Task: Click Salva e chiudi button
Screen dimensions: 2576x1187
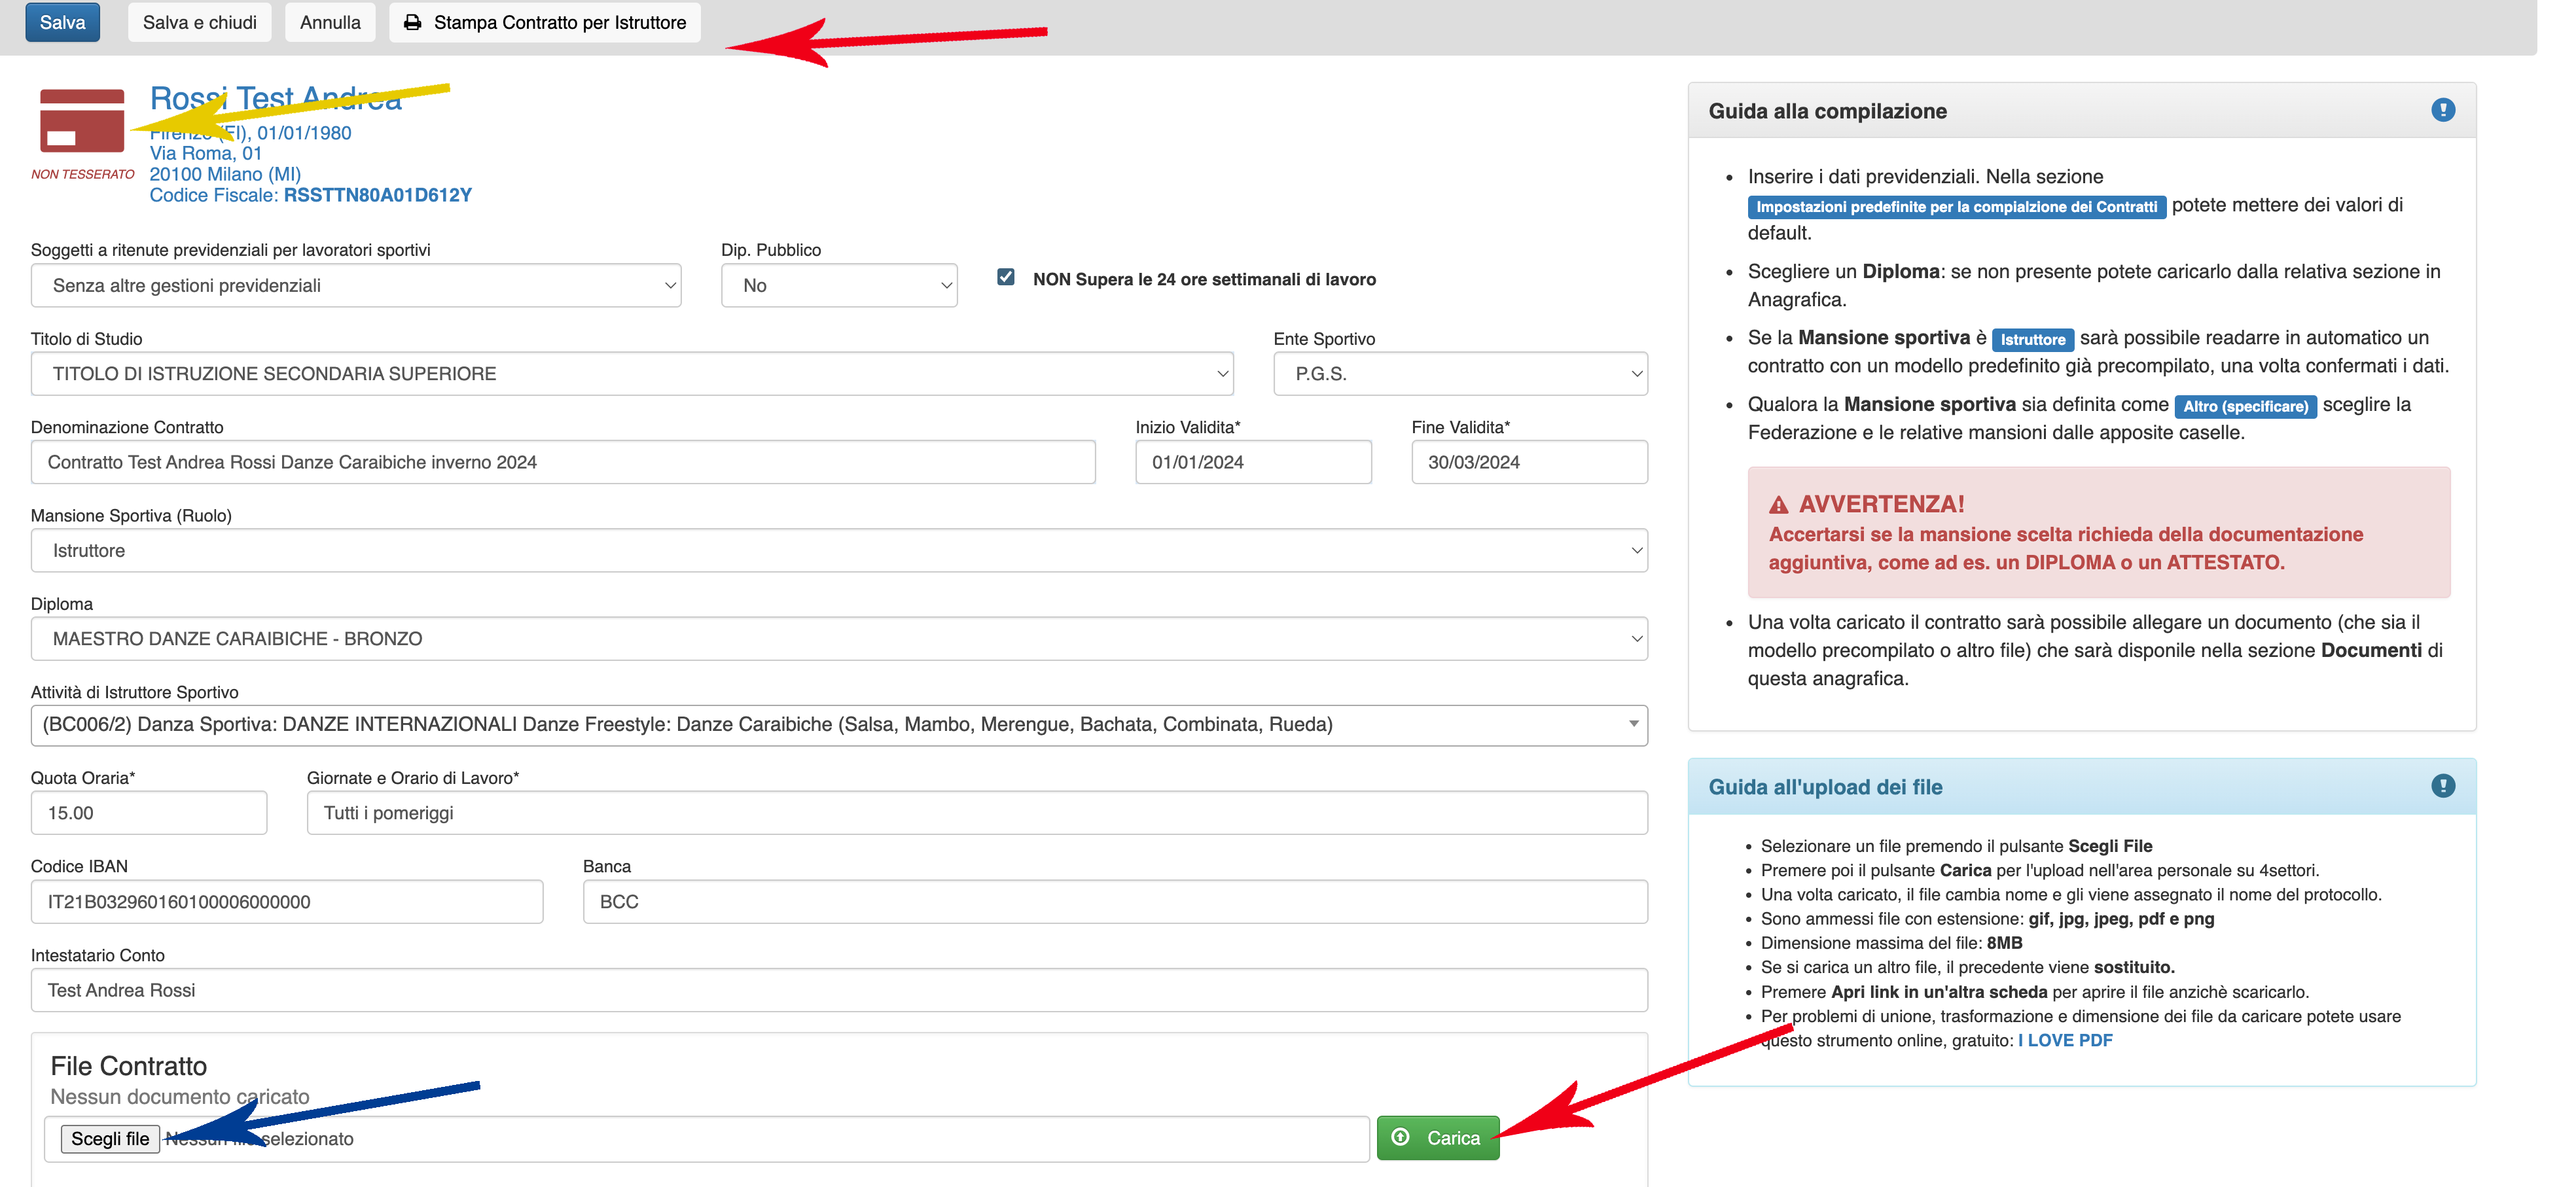Action: tap(199, 22)
